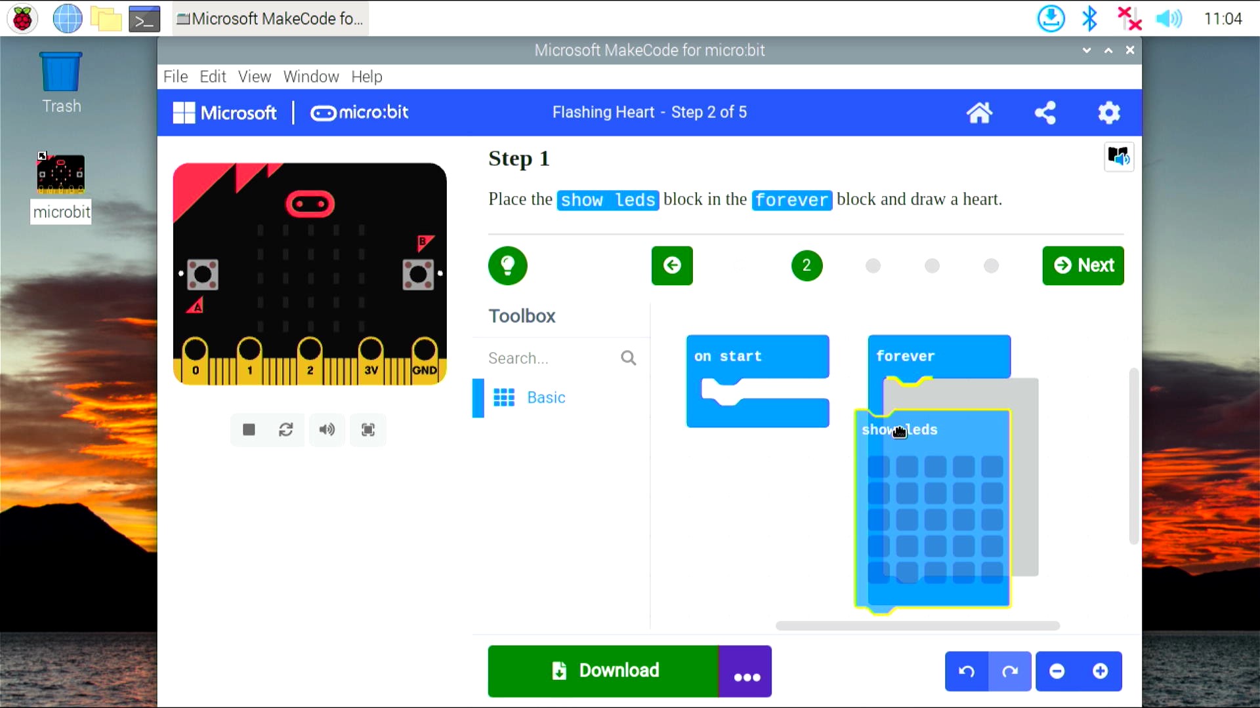Advance to the next tutorial step
1260x708 pixels.
[1083, 265]
